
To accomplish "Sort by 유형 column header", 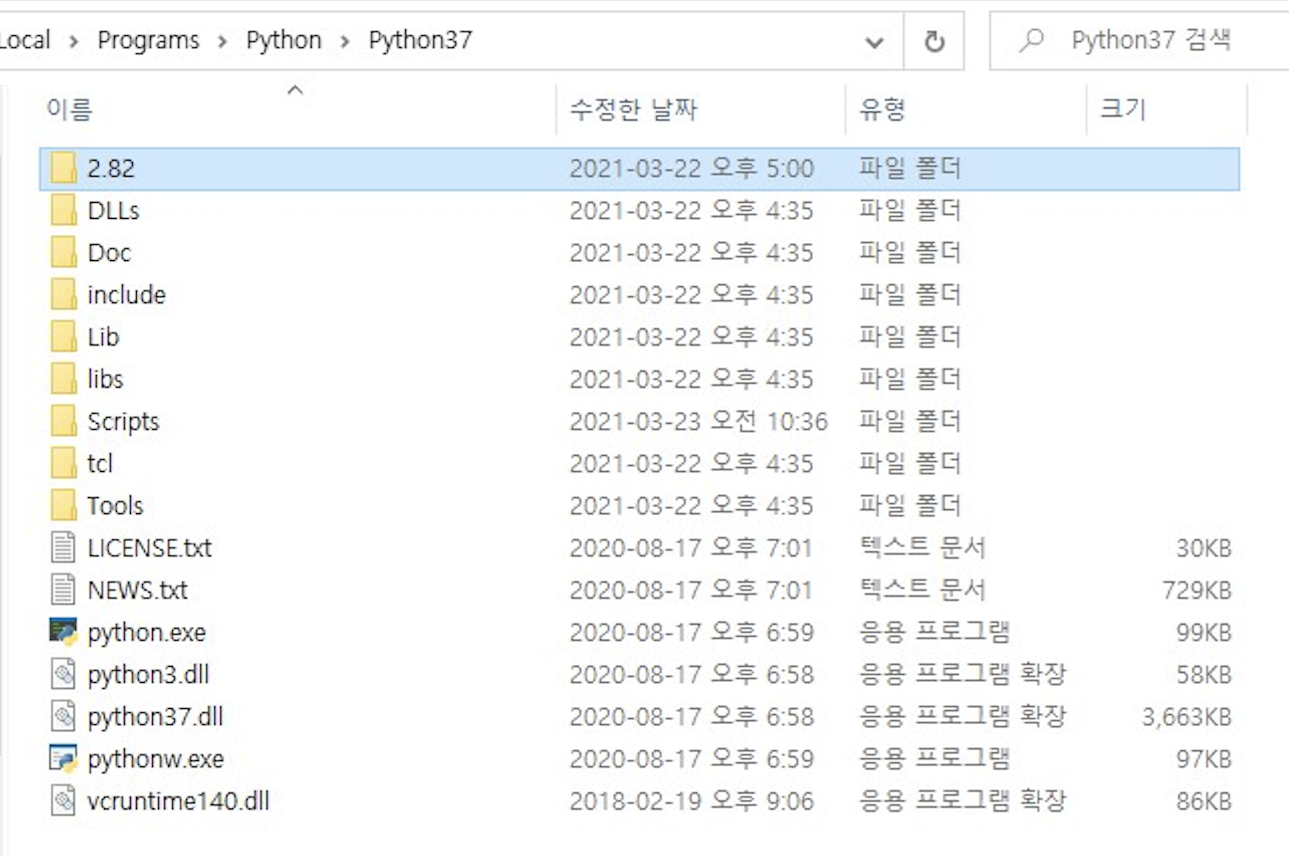I will [x=882, y=109].
